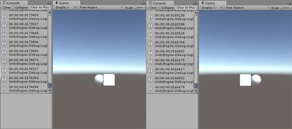Click Clear button in left Console

(x=7, y=7)
